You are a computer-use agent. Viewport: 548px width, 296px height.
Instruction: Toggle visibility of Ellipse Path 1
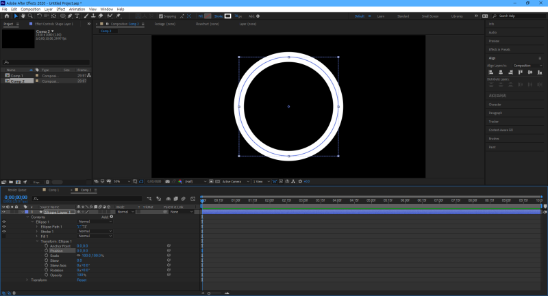(4, 227)
